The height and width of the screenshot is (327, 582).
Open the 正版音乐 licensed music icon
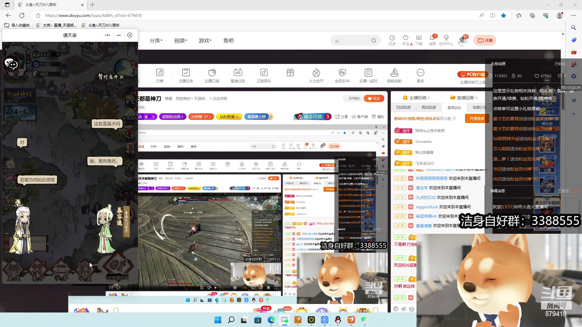(264, 75)
